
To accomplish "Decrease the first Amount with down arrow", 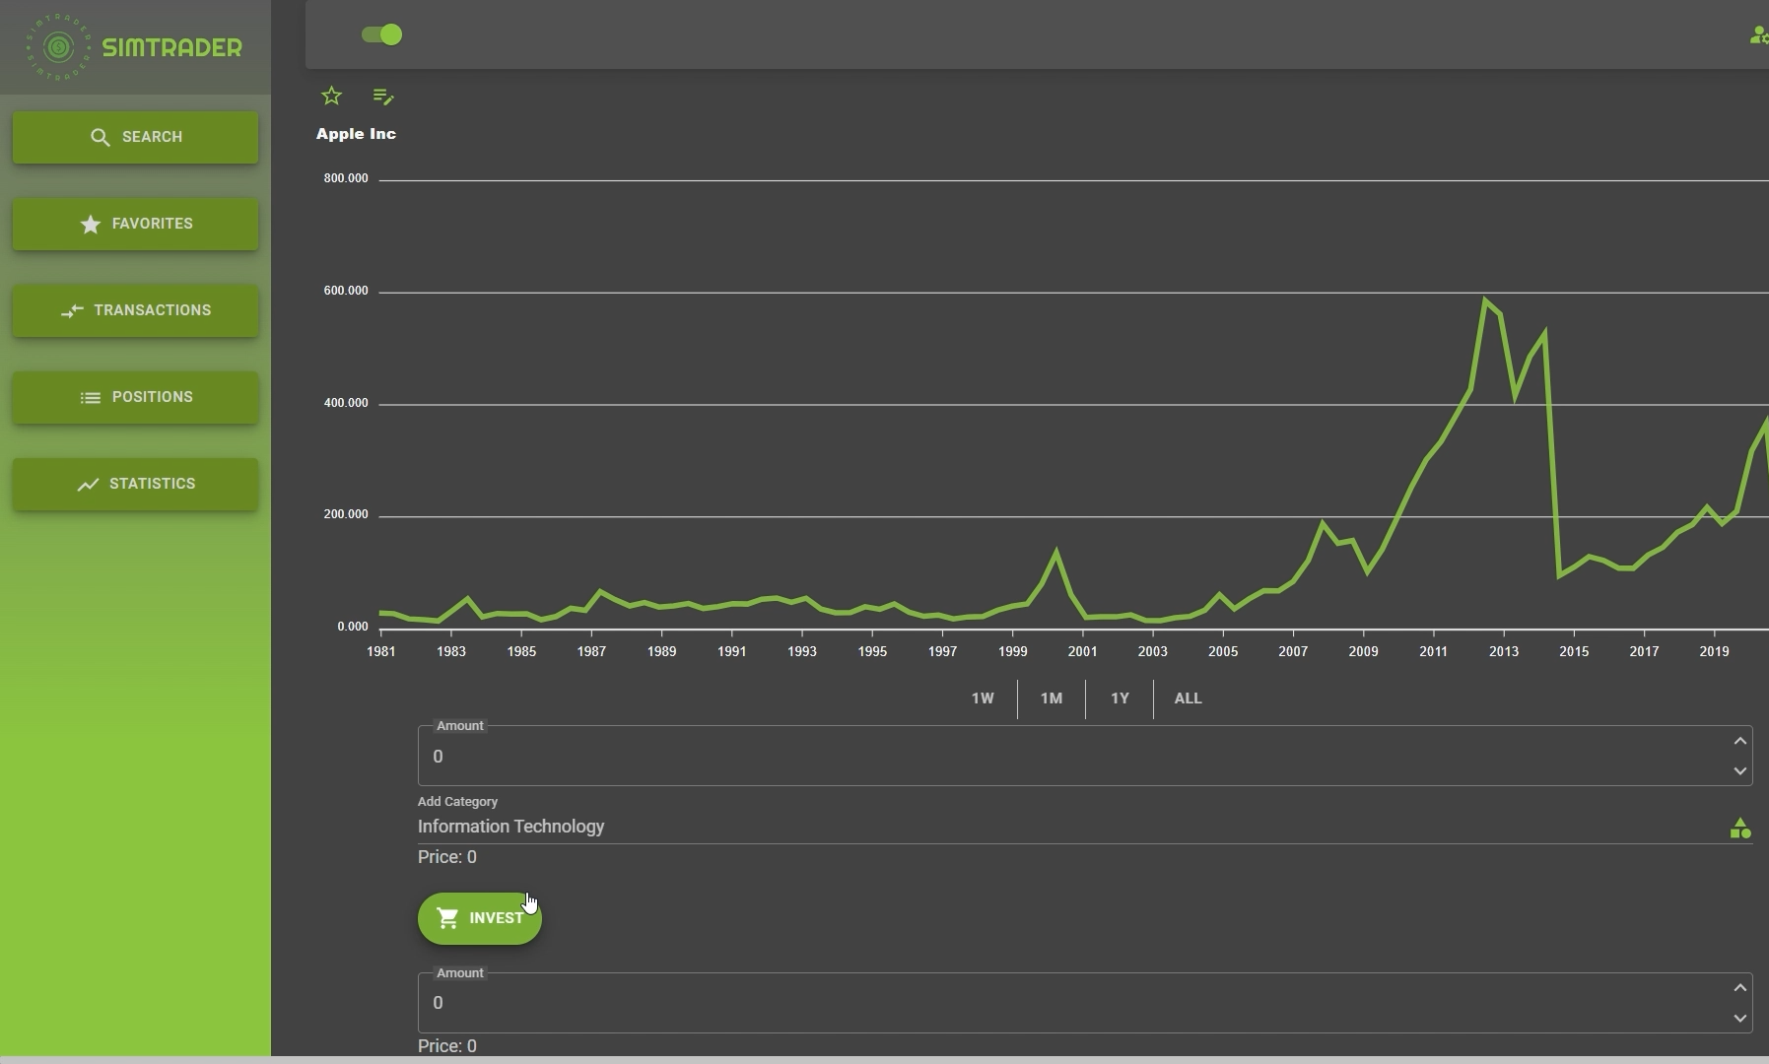I will 1739,771.
